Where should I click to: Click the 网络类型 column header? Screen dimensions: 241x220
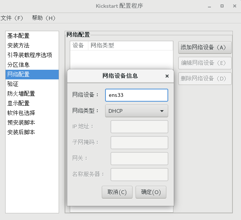tap(131, 46)
